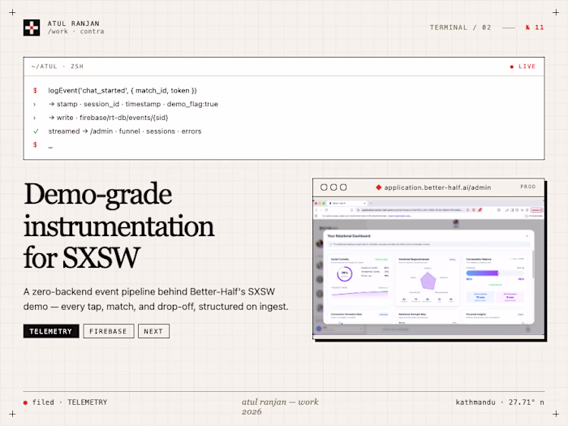568x426 pixels.
Task: Click the streamed /admin funnel sessions line
Action: pyautogui.click(x=125, y=131)
